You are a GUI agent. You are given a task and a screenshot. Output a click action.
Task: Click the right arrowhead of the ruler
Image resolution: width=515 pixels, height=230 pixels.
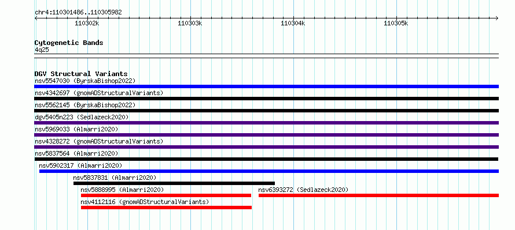point(497,18)
